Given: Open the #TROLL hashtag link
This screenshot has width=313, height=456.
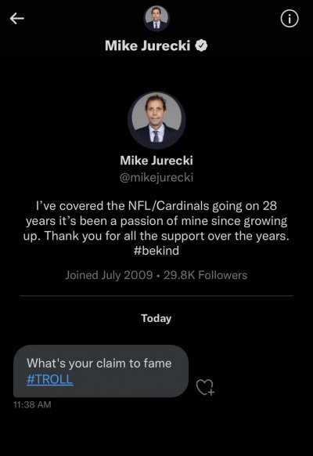Looking at the screenshot, I should pos(49,379).
